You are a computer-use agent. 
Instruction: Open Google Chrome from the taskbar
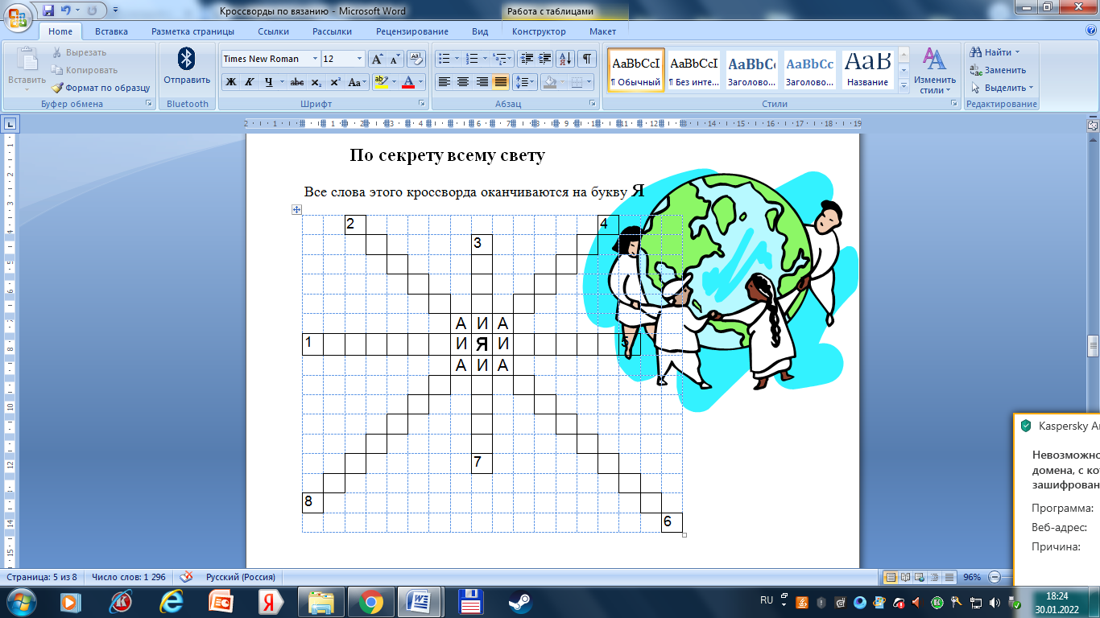coord(370,601)
